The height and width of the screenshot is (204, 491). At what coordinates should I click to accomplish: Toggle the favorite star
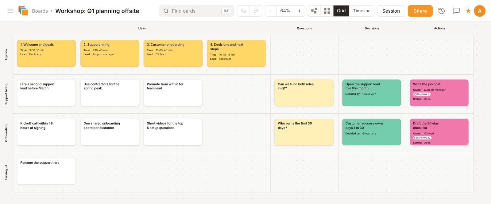pyautogui.click(x=468, y=11)
